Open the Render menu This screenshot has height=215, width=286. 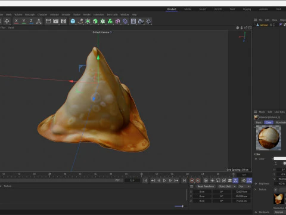[87, 14]
